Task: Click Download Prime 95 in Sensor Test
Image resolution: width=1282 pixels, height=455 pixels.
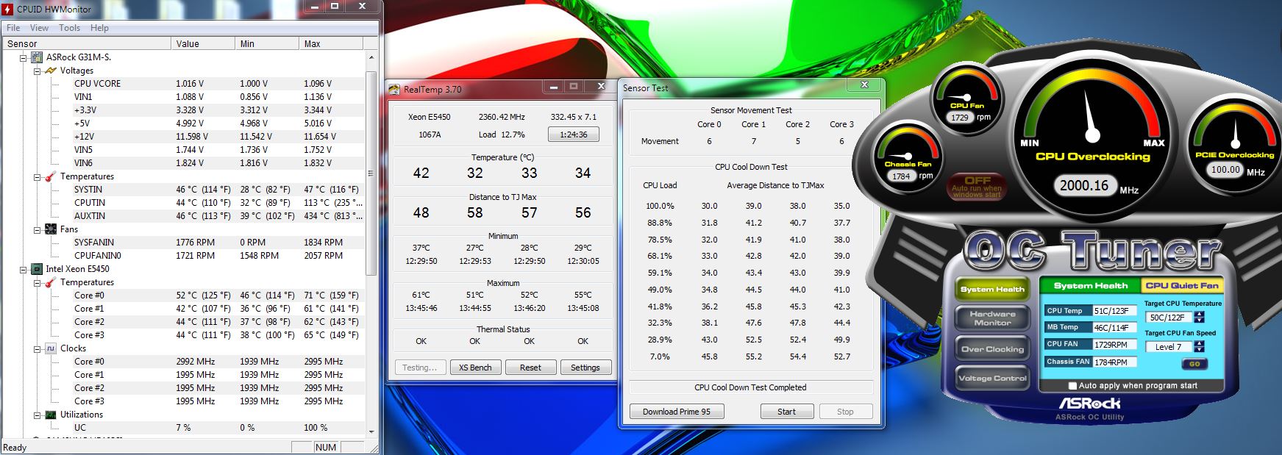Action: click(677, 412)
